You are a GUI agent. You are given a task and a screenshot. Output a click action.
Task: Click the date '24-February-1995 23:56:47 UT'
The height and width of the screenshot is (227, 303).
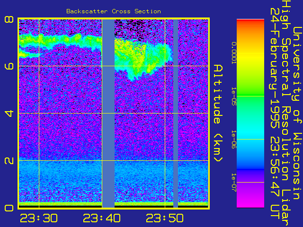point(275,113)
